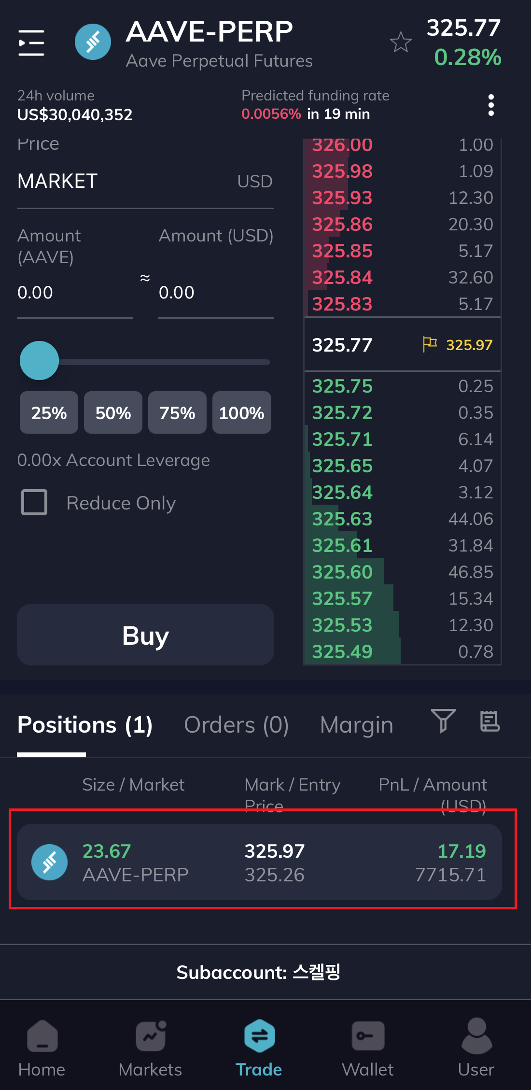Tap the Subaccount: 스켈핑 selector

click(259, 972)
